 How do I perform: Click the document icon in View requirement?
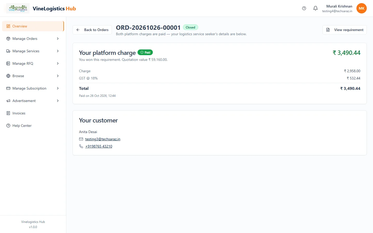coord(328,30)
